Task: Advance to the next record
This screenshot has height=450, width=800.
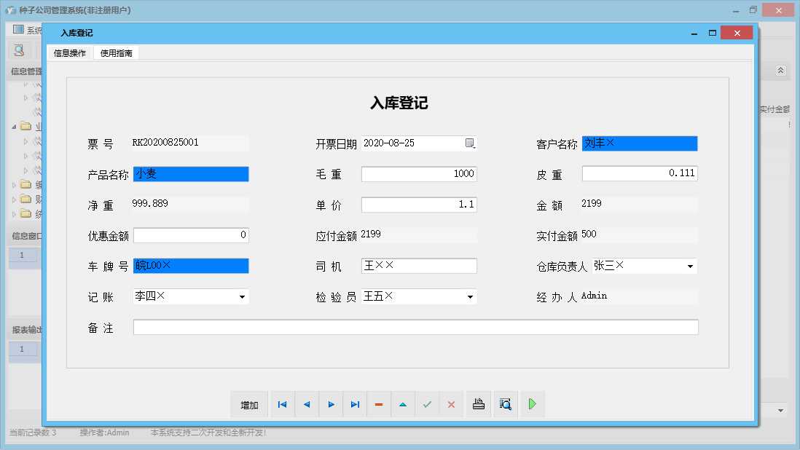Action: [x=330, y=404]
